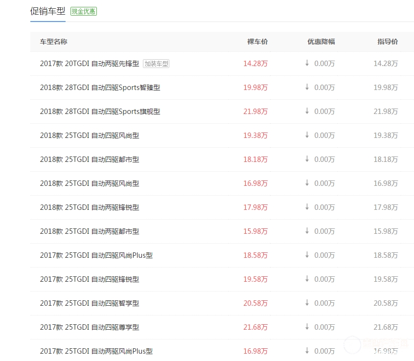This screenshot has width=414, height=361.
Task: Select 2018款 28TGDI 自动四驱Sports旗舰型 model
Action: click(x=100, y=112)
